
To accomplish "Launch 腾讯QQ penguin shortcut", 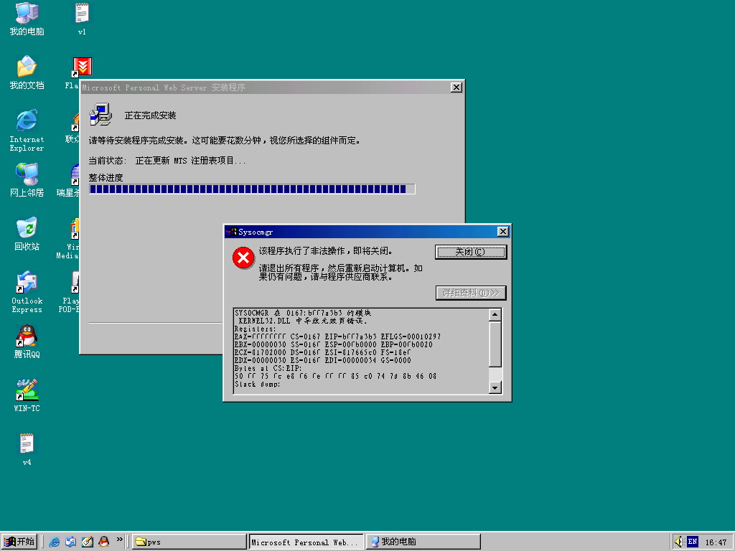I will pos(27,342).
